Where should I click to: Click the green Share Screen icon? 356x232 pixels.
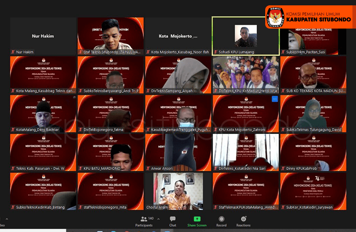pos(197,221)
